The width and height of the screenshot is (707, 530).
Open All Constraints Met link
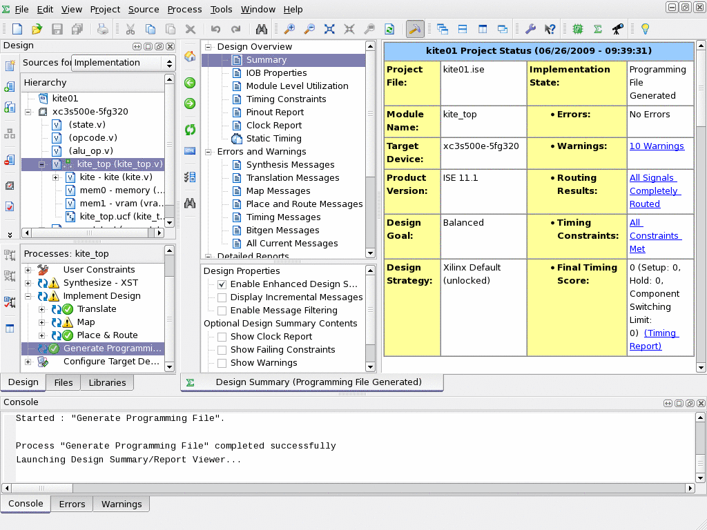[x=656, y=236]
